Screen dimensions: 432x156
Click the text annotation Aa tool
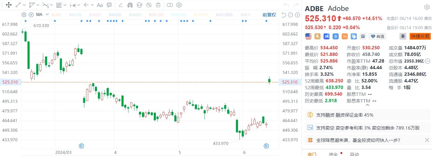(x=99, y=5)
